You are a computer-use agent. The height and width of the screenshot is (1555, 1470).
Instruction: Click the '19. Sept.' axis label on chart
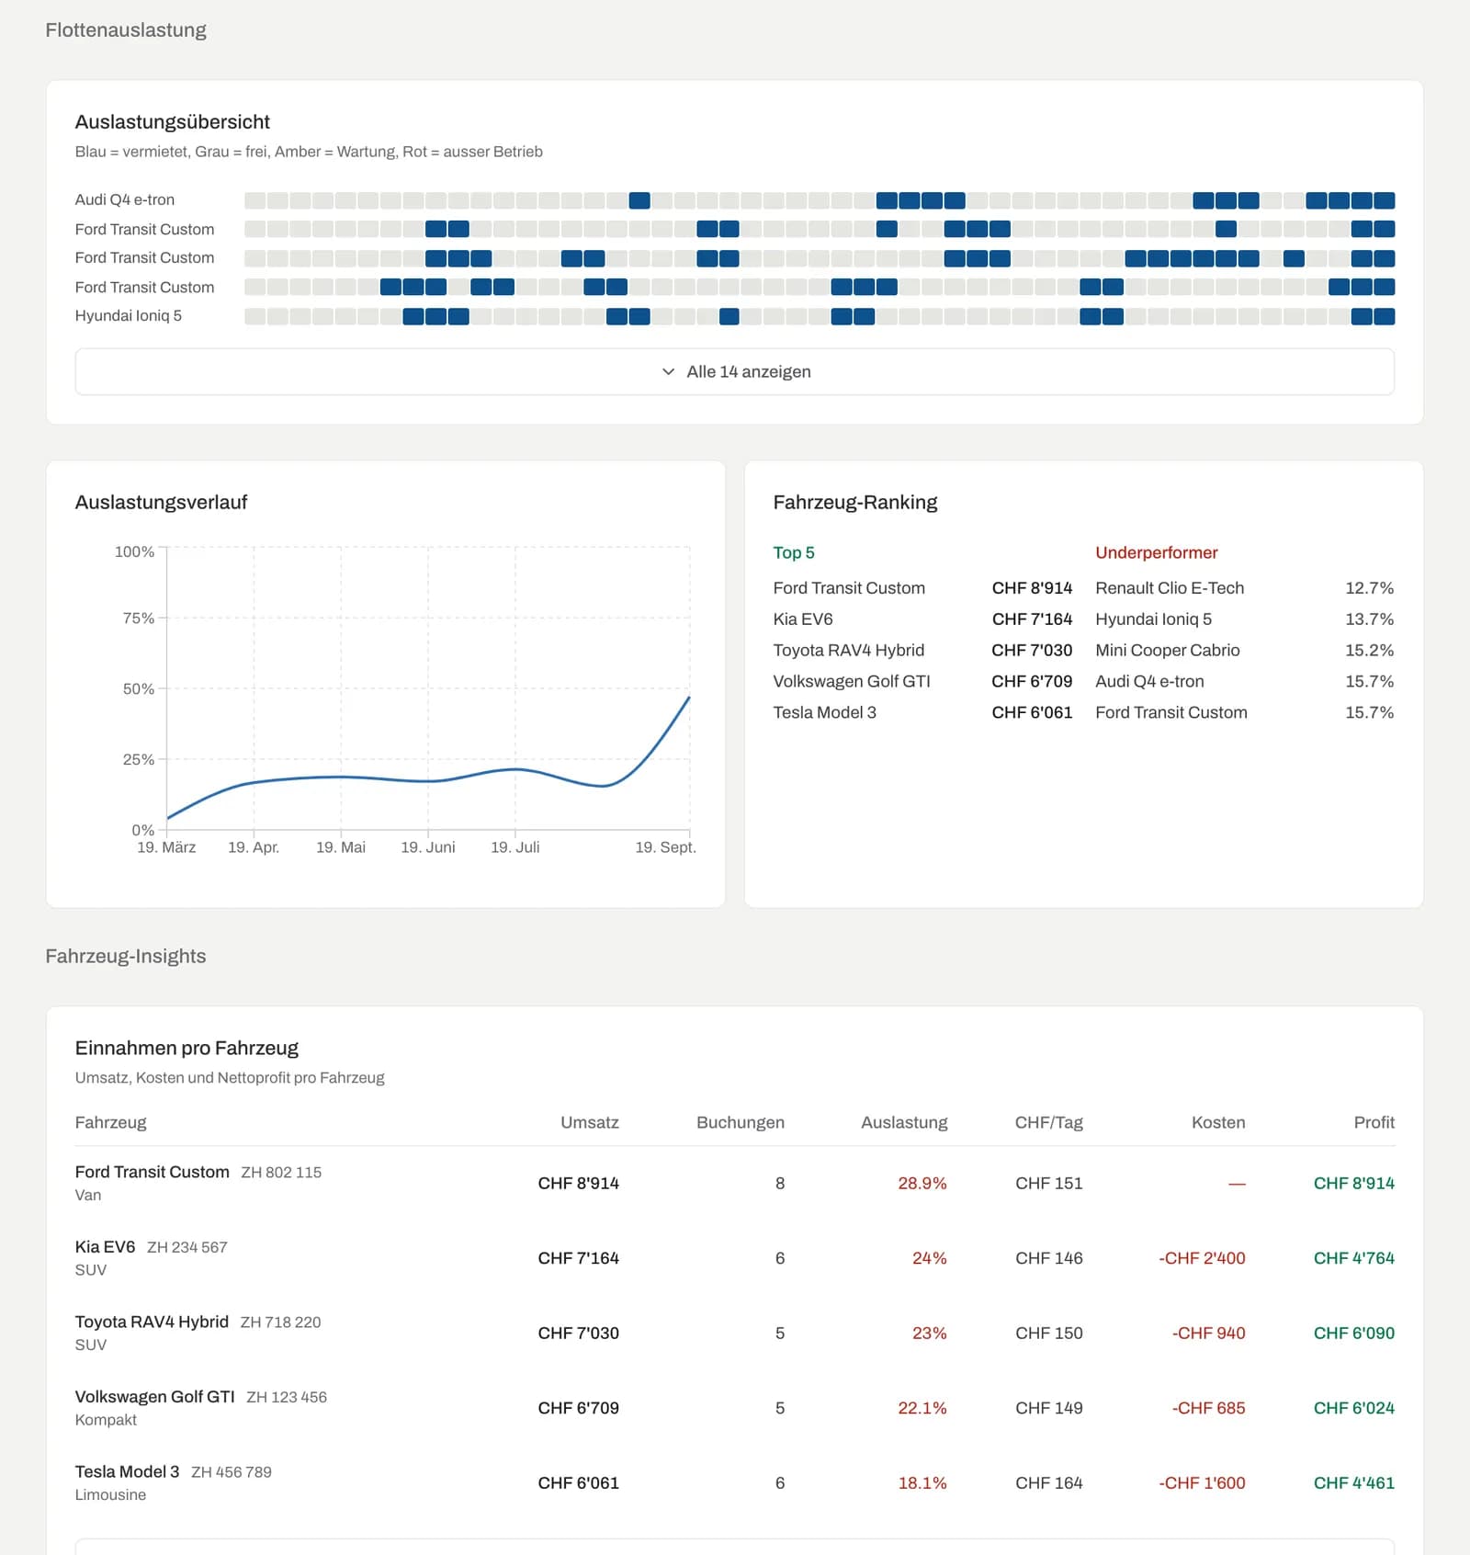click(666, 847)
